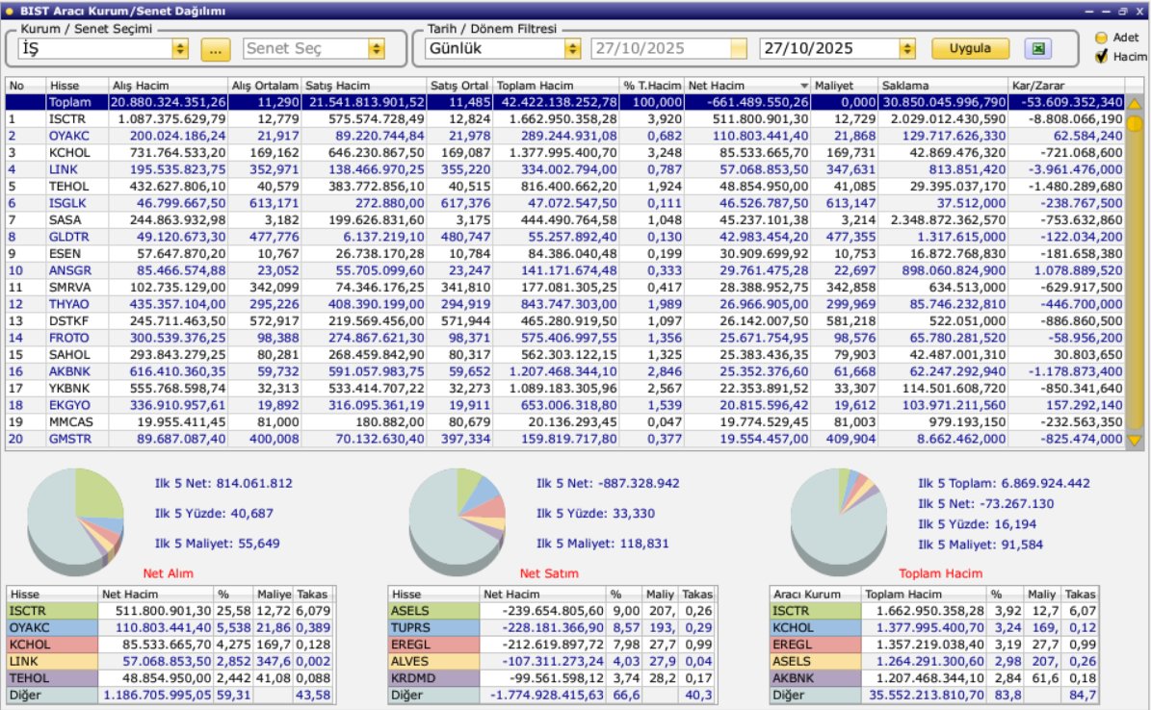Screen dimensions: 1151x710
Task: Click the 'Ilk 5 Toplam: 6.869.924.442' value
Action: 1004,483
